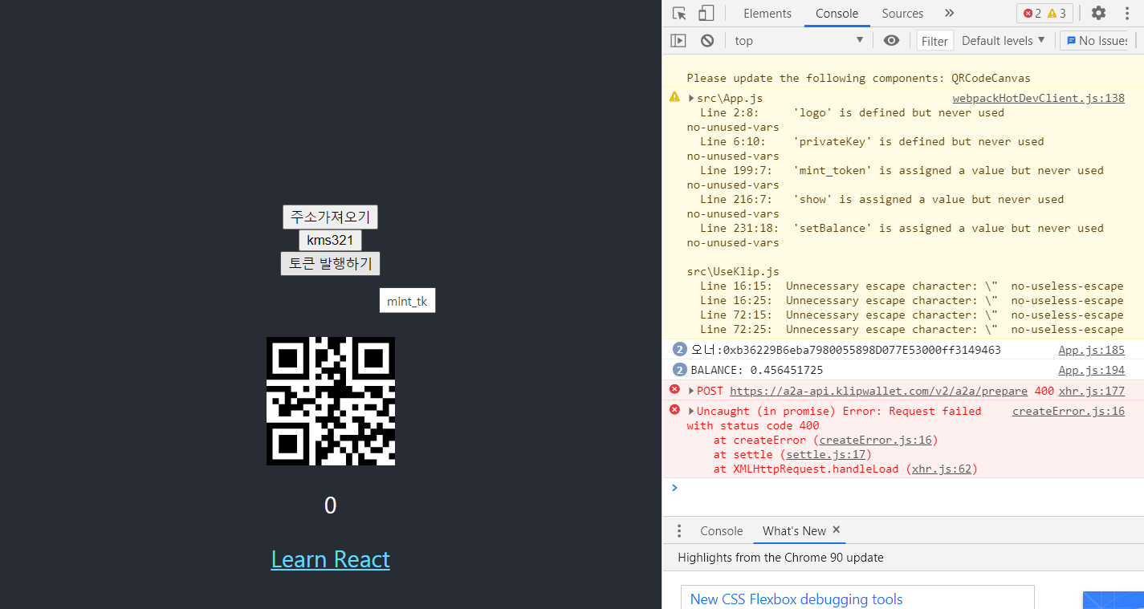Screen dimensions: 1144x609
Task: Select the What's New drawer tab
Action: tap(794, 531)
